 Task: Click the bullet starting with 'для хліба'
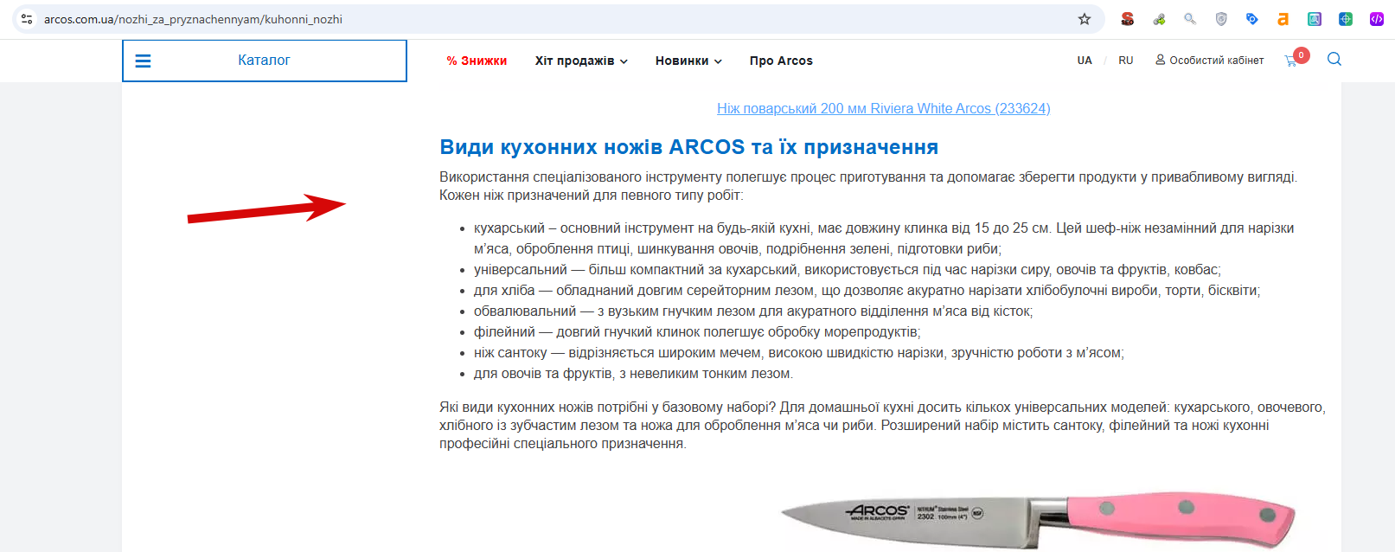point(867,291)
